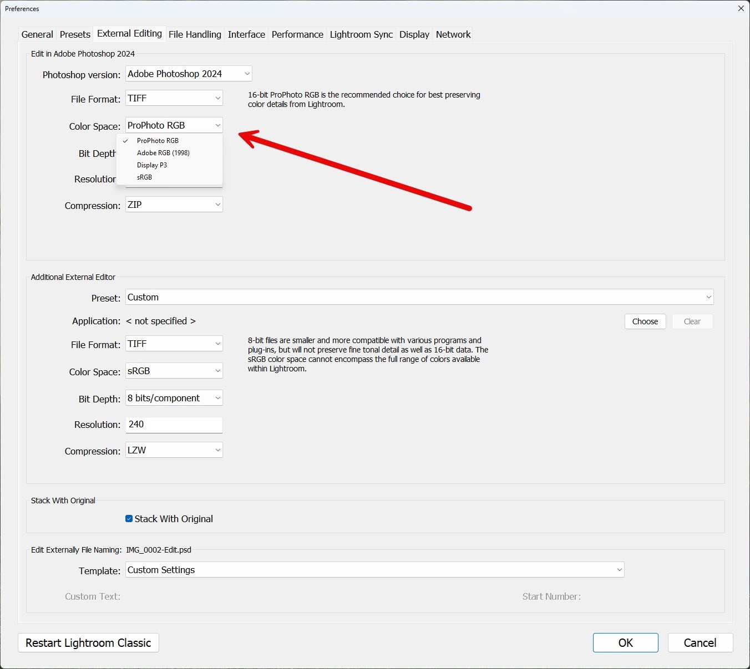Pick sRGB in the open color space list
Viewport: 750px width, 669px height.
point(145,177)
